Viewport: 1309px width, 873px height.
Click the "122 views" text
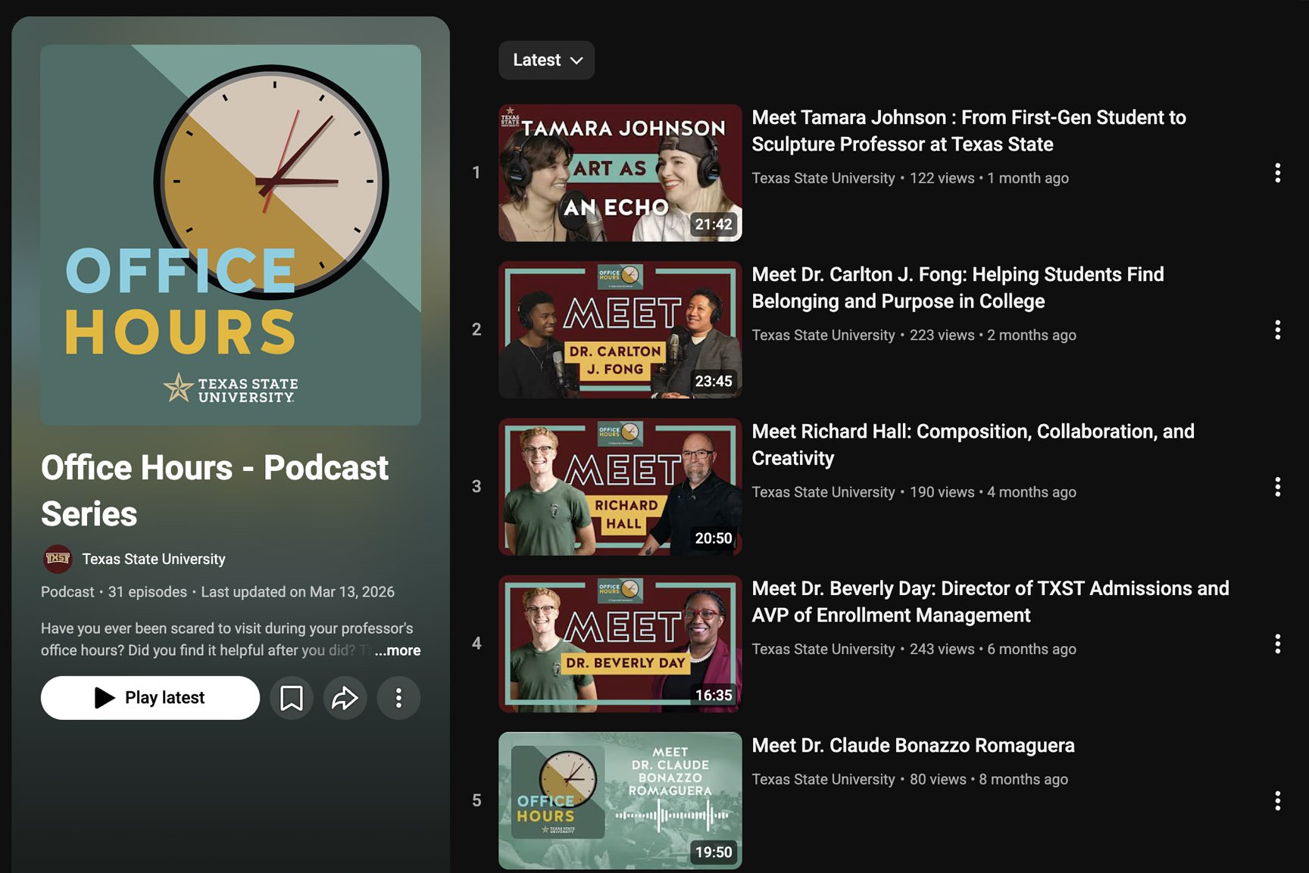pos(942,178)
